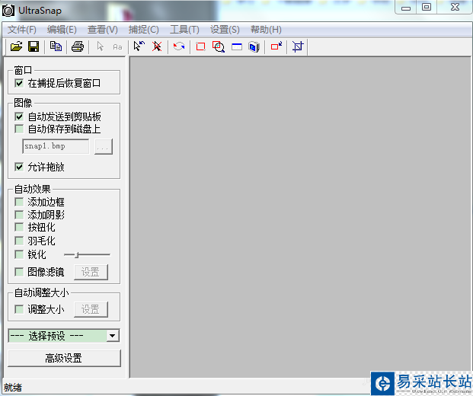Click the 高级设置 button
473x396 pixels.
64,358
